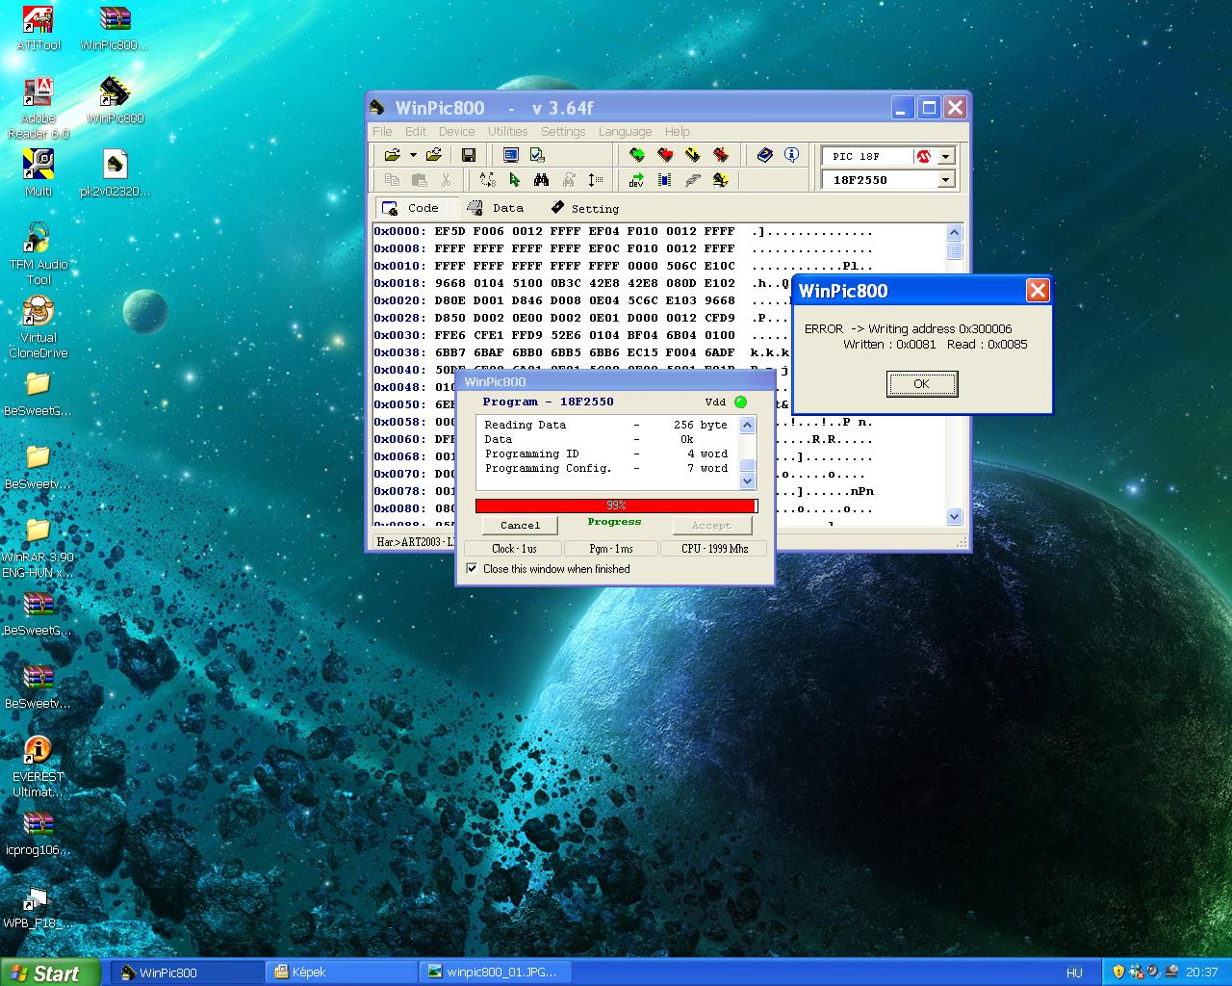
Task: Click the red Microchip logo button
Action: coord(924,156)
